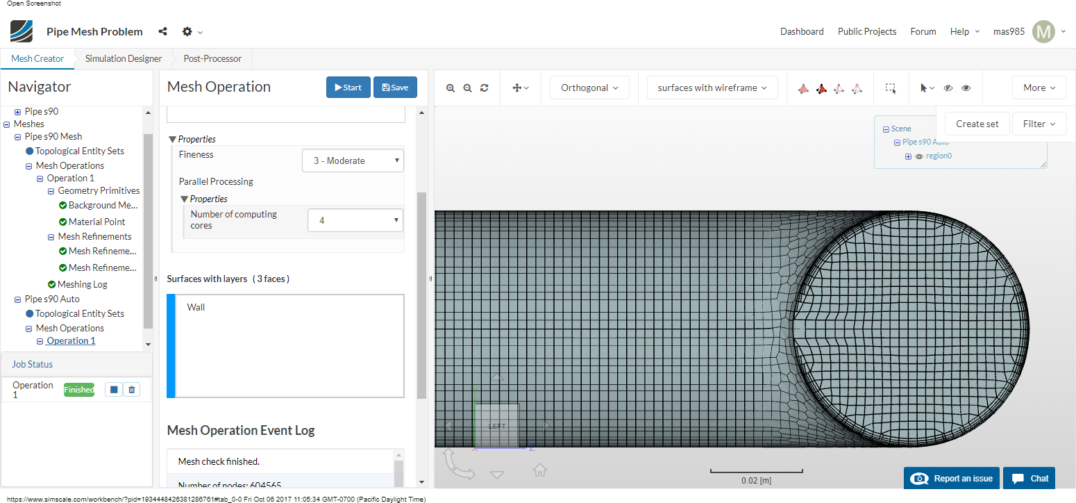Hide selected entities with crossed-eye icon
Image resolution: width=1076 pixels, height=503 pixels.
(x=948, y=88)
